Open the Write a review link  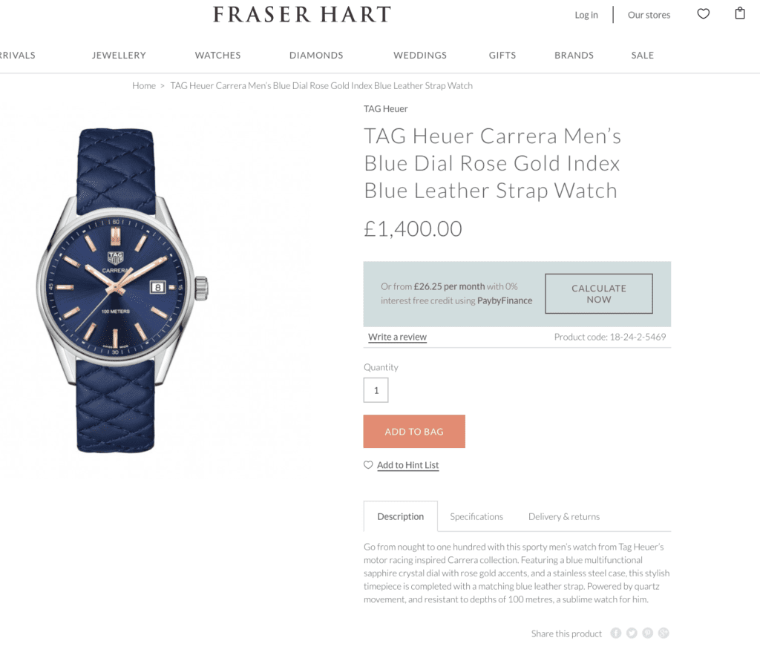[x=398, y=337]
